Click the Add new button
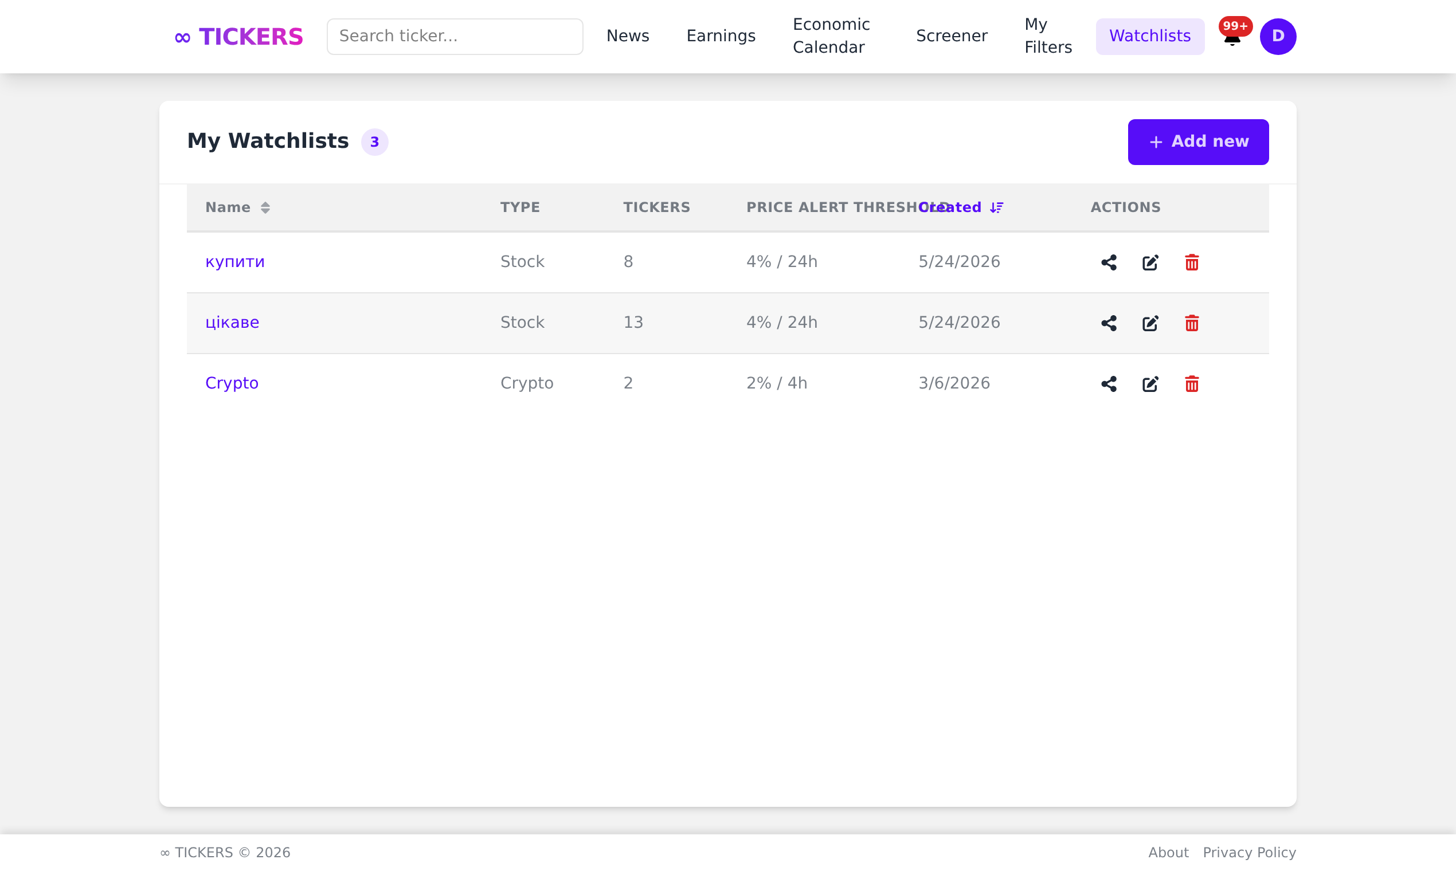 1197,142
